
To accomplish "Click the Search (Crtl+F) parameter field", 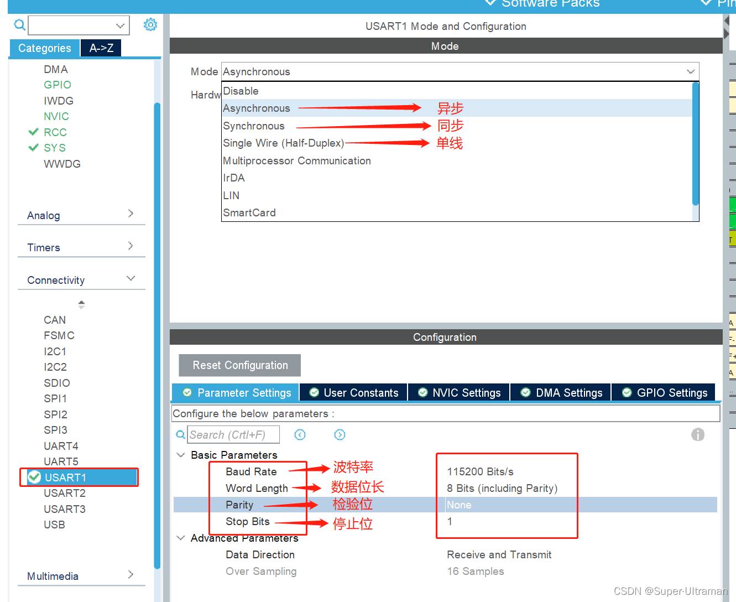I will (x=233, y=435).
